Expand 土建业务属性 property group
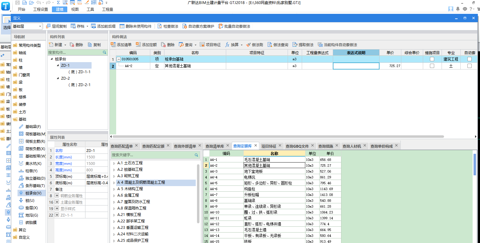Screen dimensions: 480x243 tap(57, 202)
